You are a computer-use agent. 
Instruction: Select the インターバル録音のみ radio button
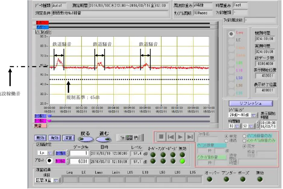pos(244,141)
